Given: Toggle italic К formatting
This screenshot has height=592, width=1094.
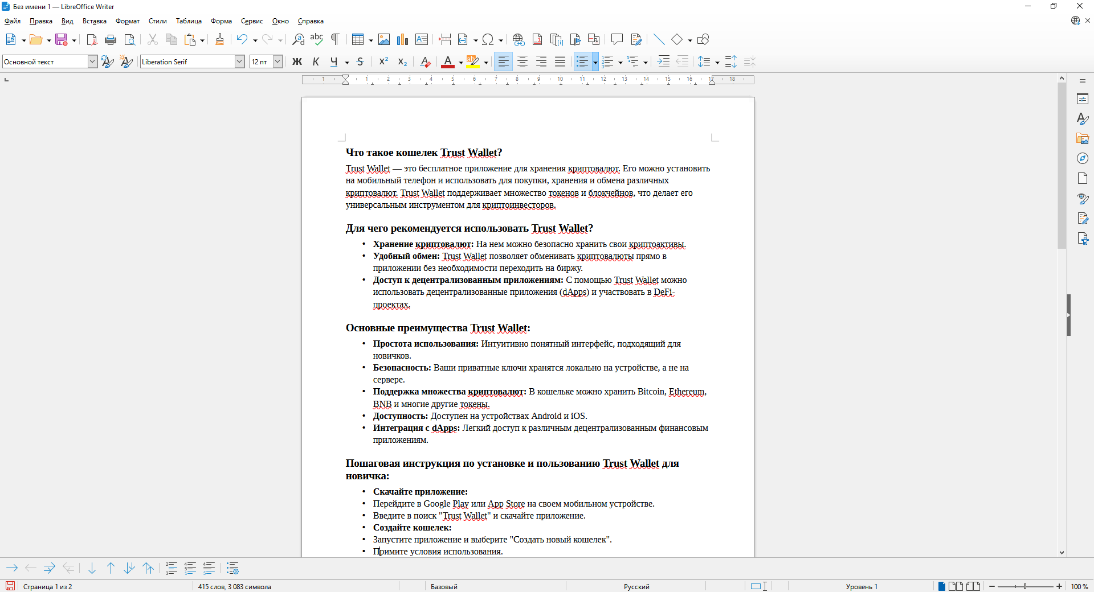Looking at the screenshot, I should pyautogui.click(x=316, y=61).
